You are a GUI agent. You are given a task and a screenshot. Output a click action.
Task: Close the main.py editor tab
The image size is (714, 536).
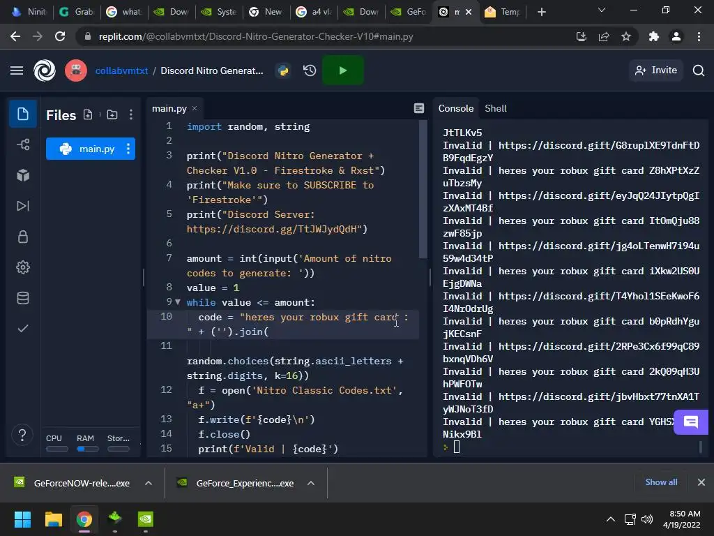pyautogui.click(x=195, y=108)
